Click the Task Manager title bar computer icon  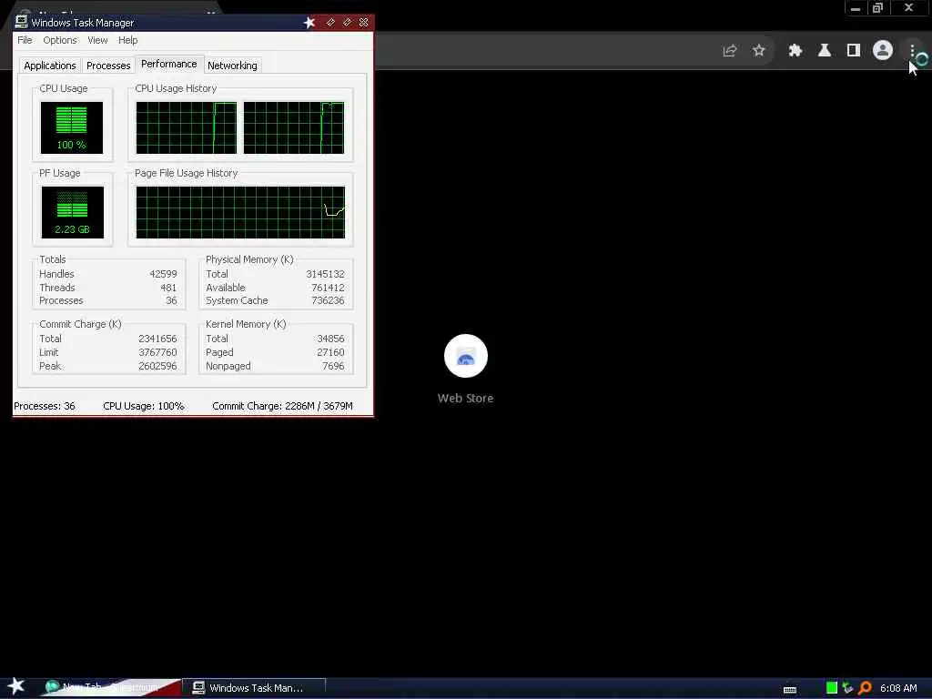pyautogui.click(x=22, y=22)
